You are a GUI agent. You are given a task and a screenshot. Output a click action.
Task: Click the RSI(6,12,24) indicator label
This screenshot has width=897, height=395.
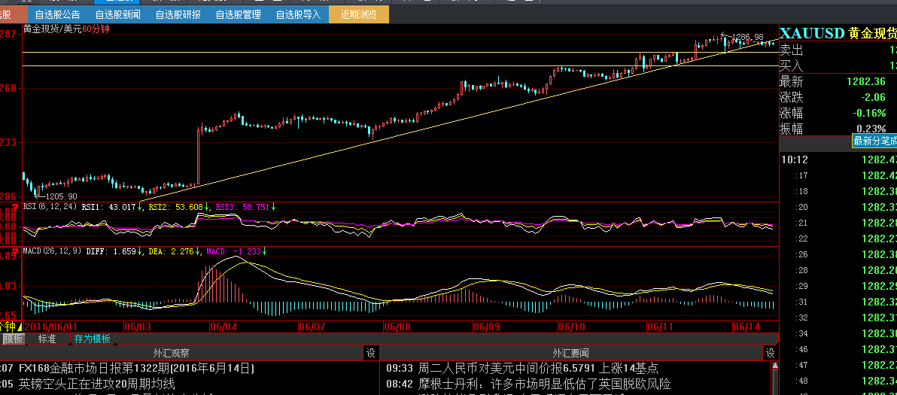(50, 207)
